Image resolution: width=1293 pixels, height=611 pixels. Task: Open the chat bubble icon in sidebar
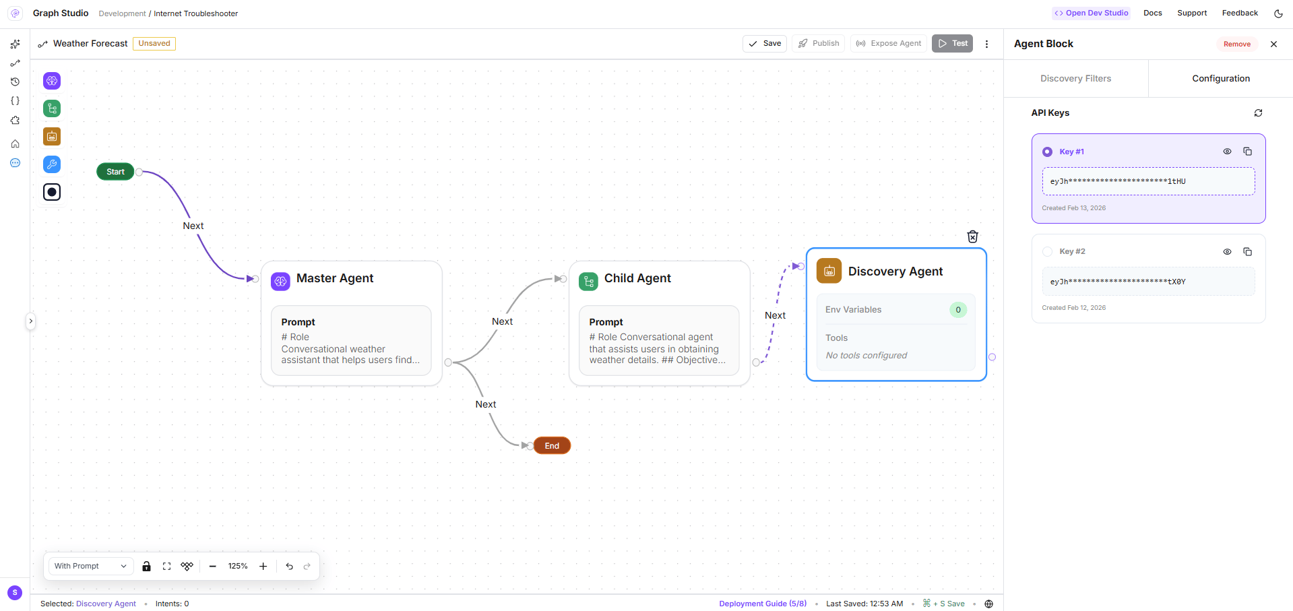click(15, 163)
